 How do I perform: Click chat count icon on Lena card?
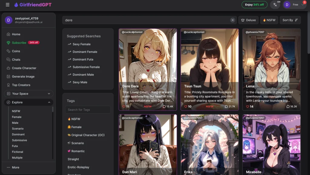288,106
